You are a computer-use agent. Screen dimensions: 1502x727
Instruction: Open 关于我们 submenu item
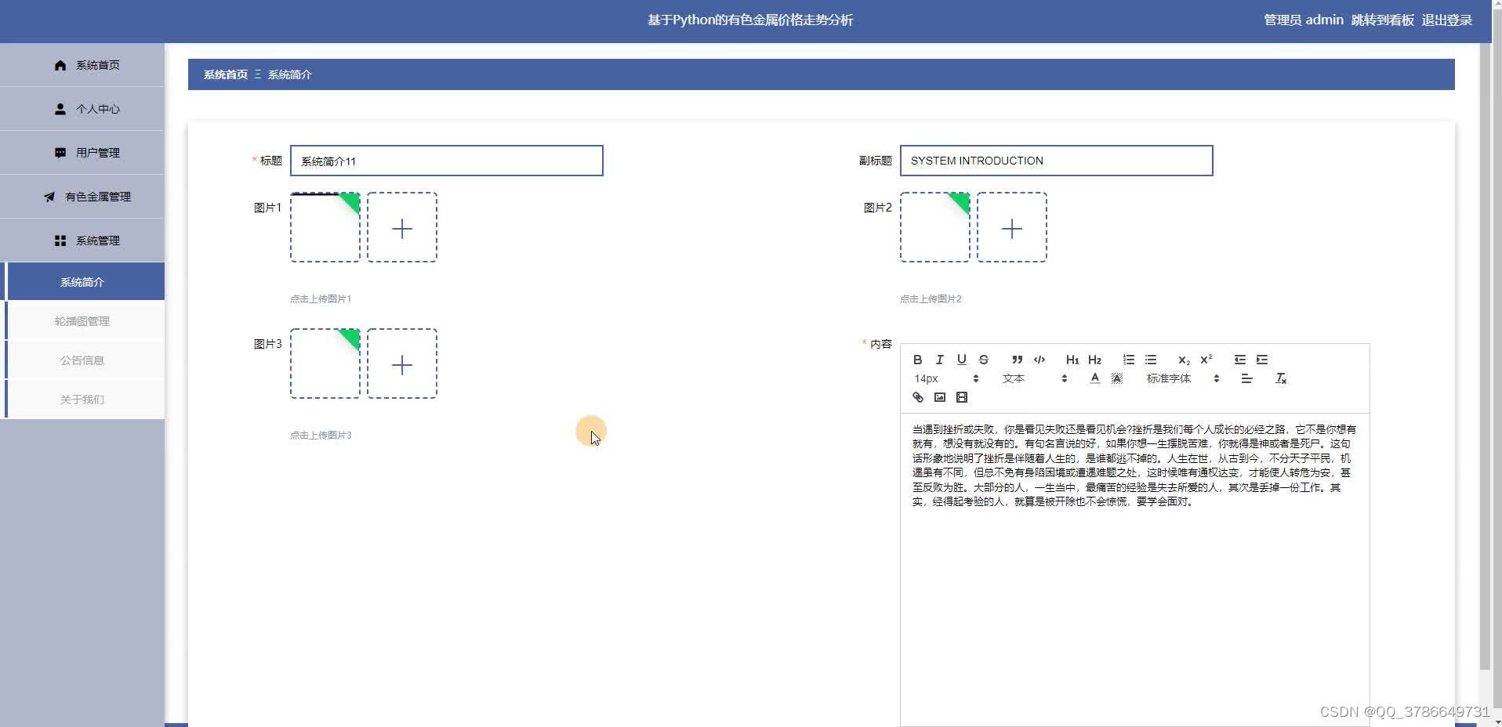tap(82, 400)
